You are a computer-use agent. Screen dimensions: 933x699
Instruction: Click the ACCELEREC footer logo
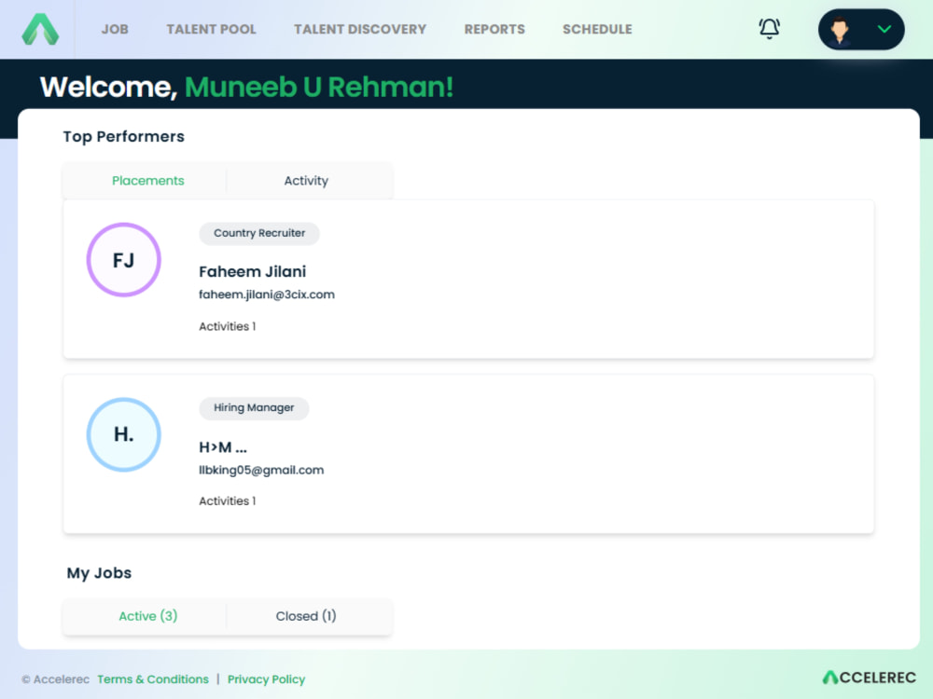[x=869, y=677]
